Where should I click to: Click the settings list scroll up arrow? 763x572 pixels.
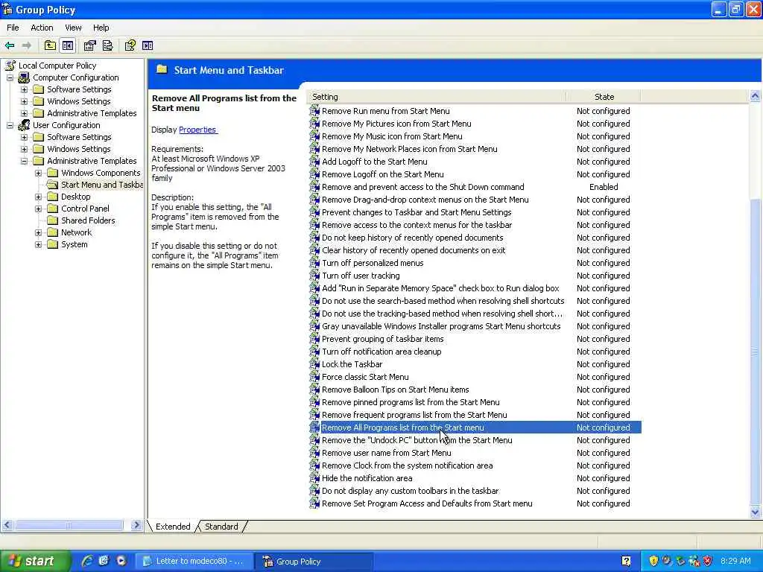click(755, 96)
